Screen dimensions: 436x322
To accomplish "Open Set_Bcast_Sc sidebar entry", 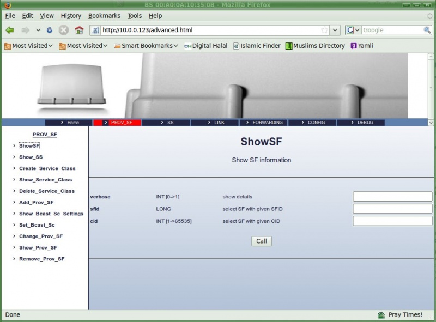I will coord(37,225).
